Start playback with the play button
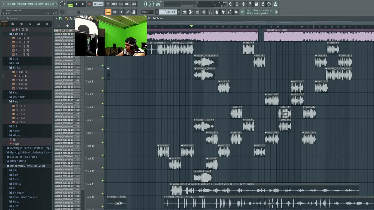 pos(77,4)
